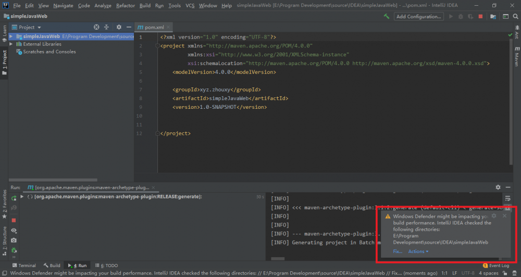Open the VCS menu

190,6
